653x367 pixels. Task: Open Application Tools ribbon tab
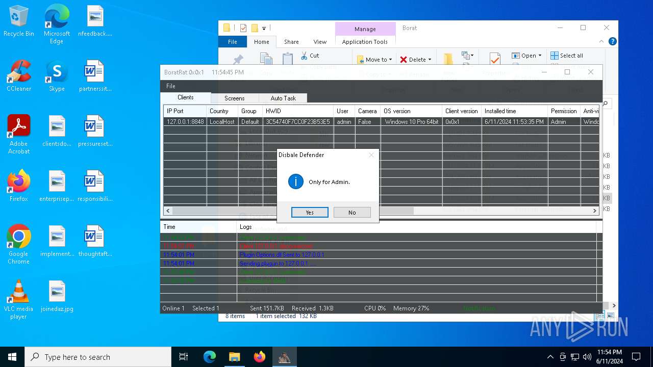[x=365, y=42]
